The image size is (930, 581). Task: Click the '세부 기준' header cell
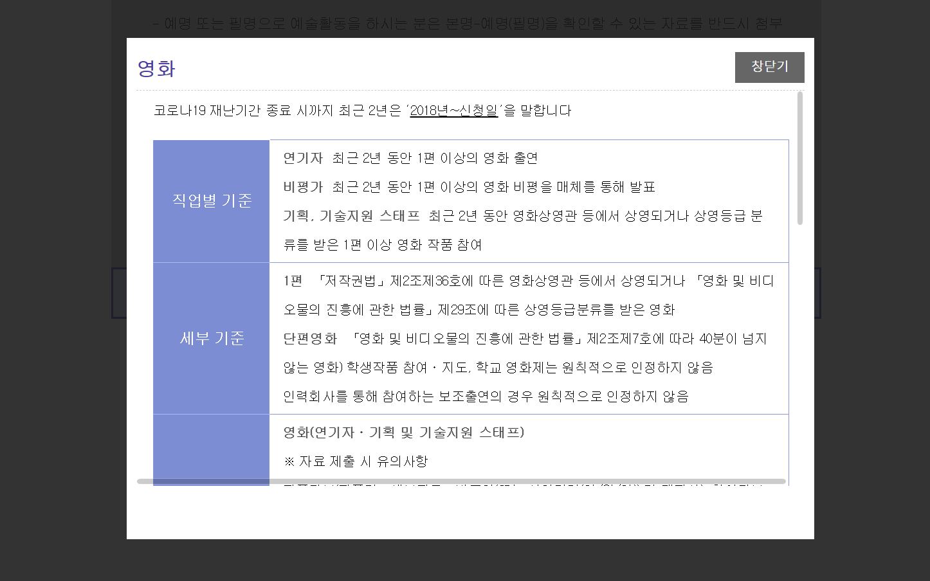tap(212, 339)
